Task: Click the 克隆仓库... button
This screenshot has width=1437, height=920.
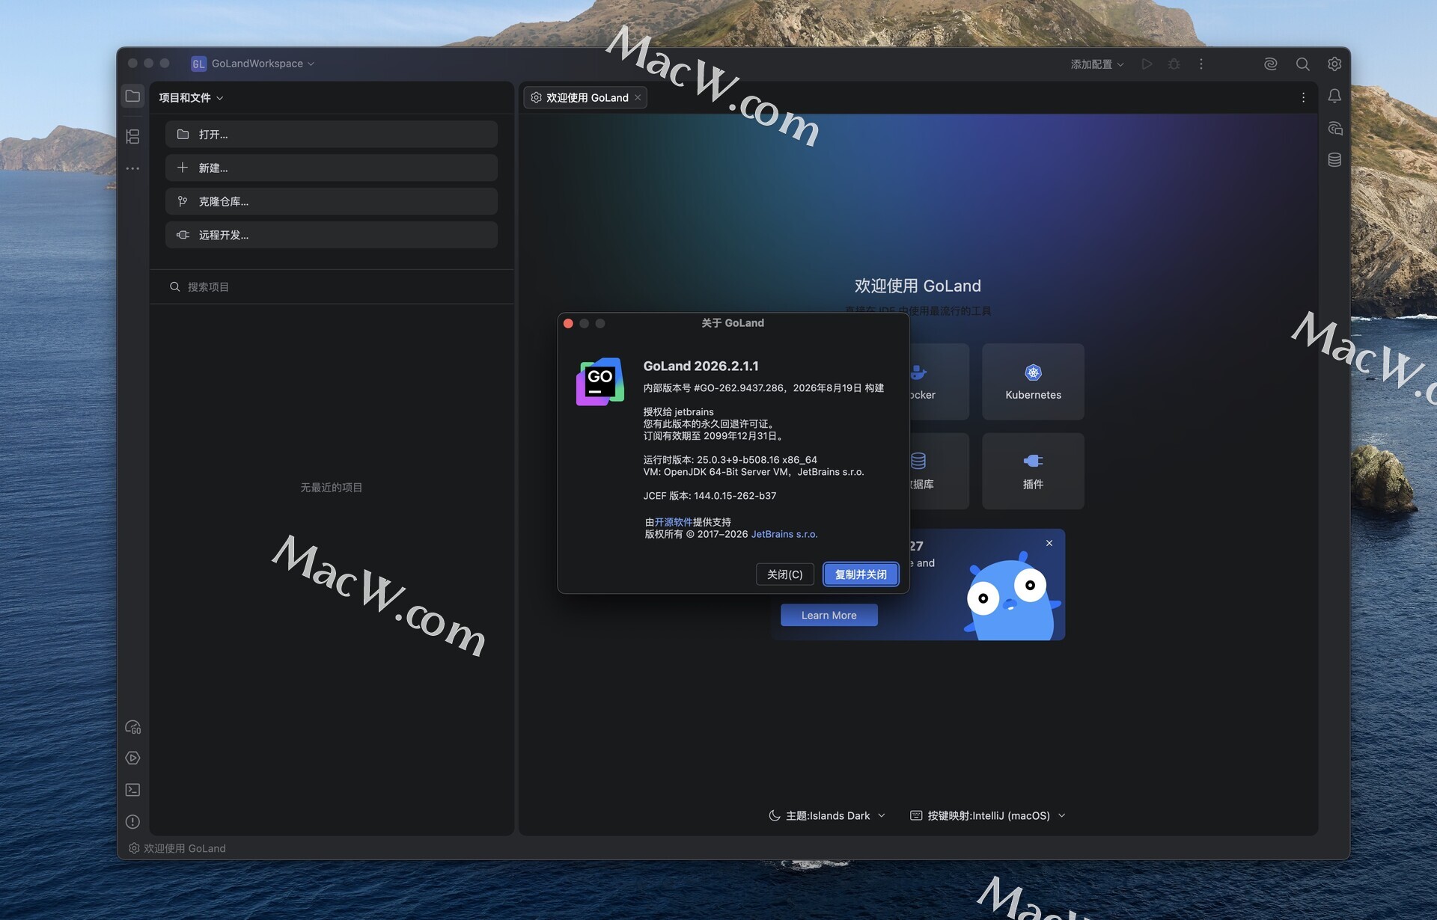Action: tap(331, 202)
